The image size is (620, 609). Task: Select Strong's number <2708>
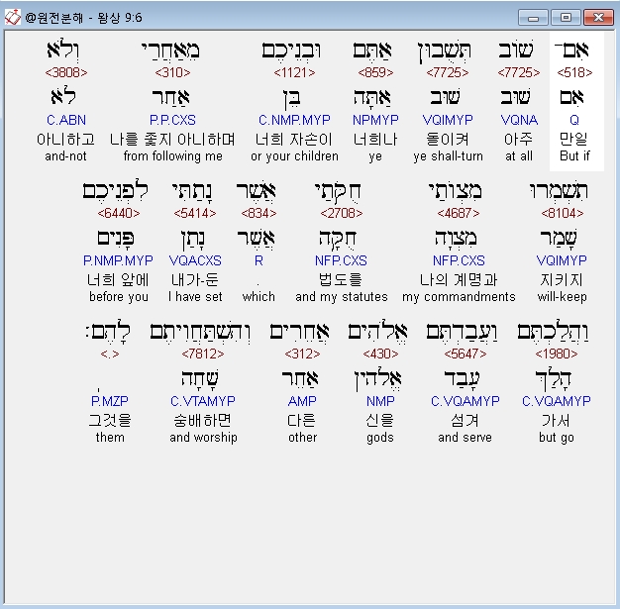(x=342, y=213)
